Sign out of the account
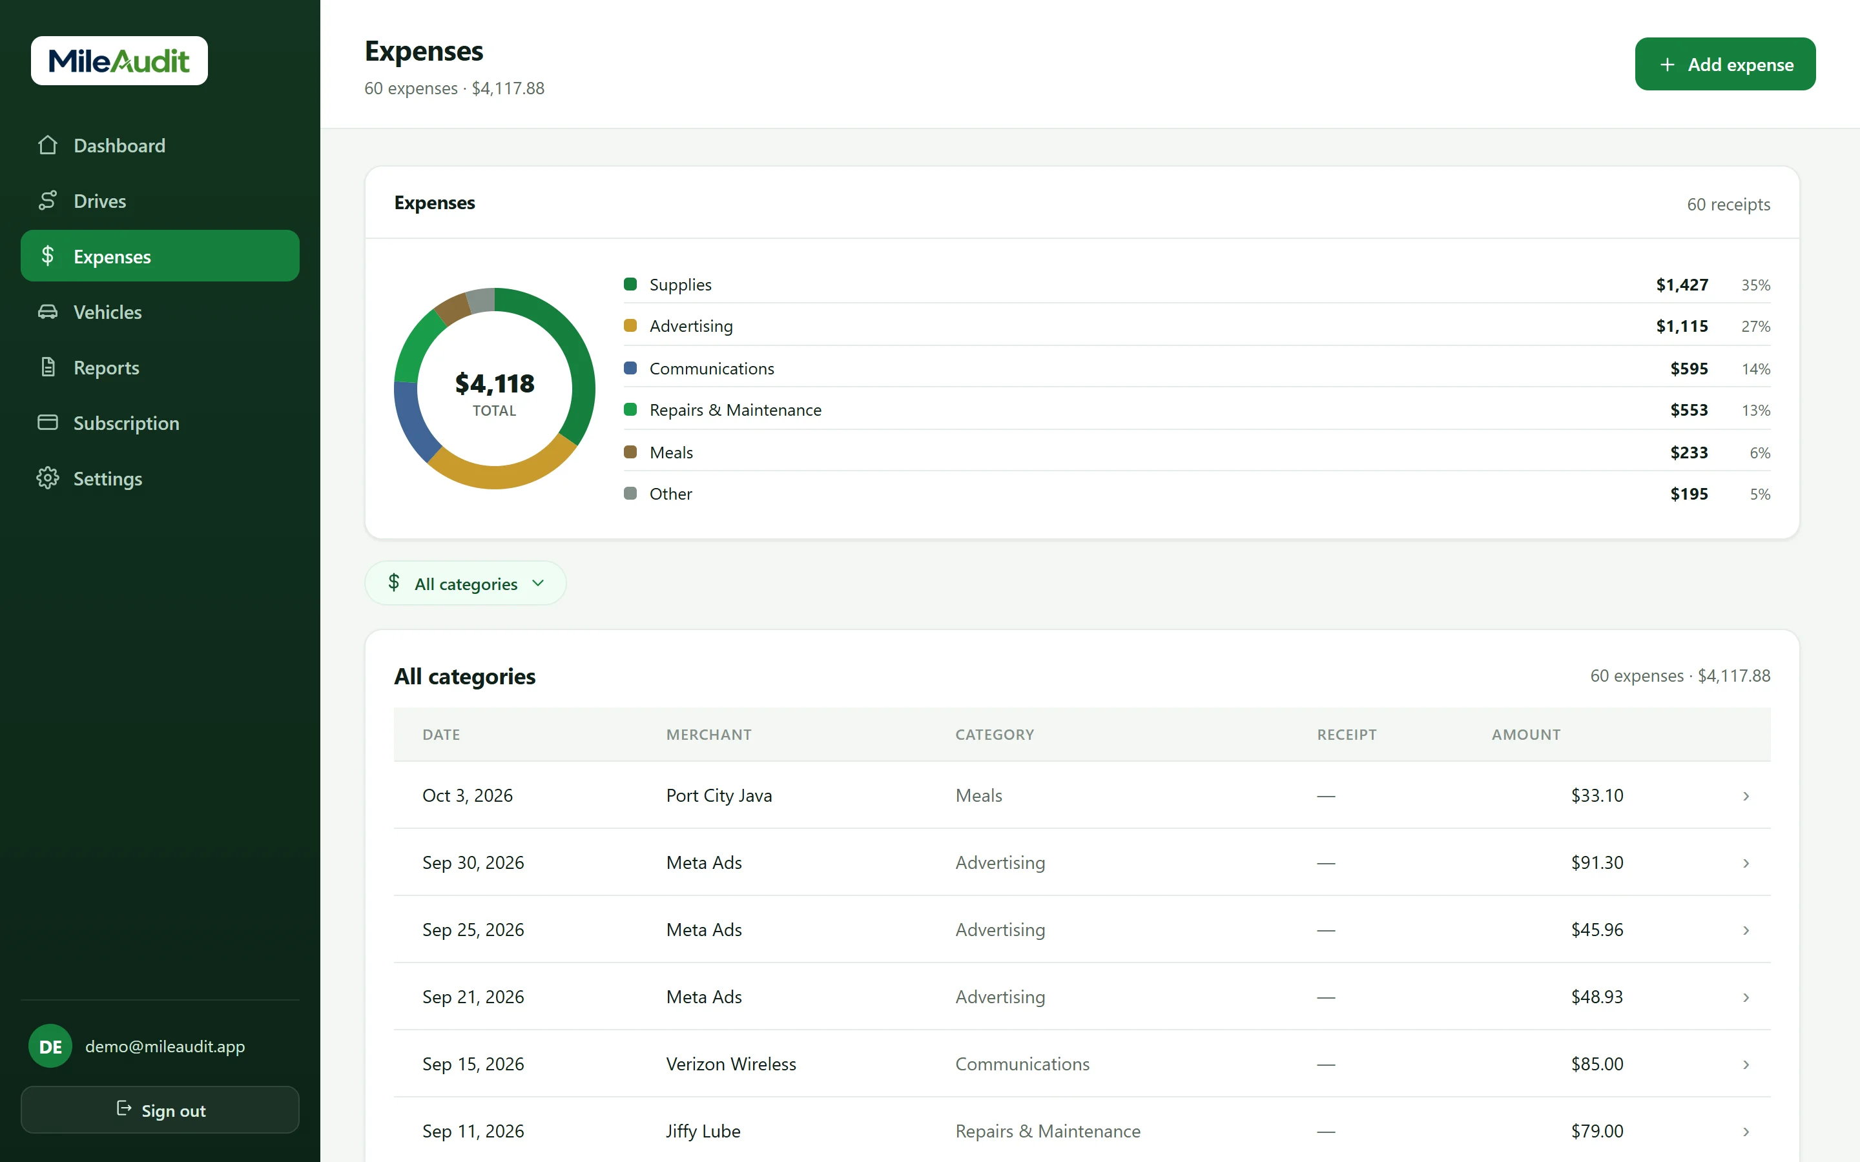1860x1162 pixels. [160, 1110]
